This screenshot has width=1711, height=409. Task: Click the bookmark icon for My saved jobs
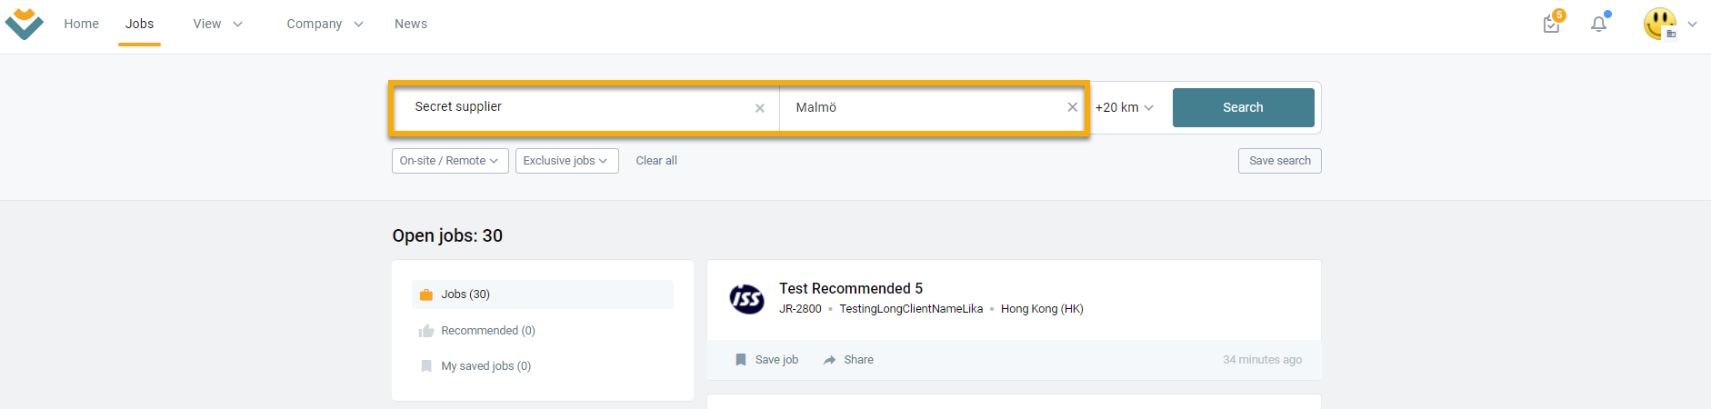[x=426, y=366]
